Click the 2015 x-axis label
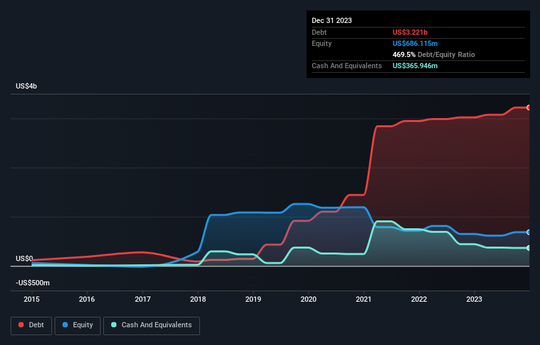Viewport: 540px width, 345px height. tap(32, 299)
